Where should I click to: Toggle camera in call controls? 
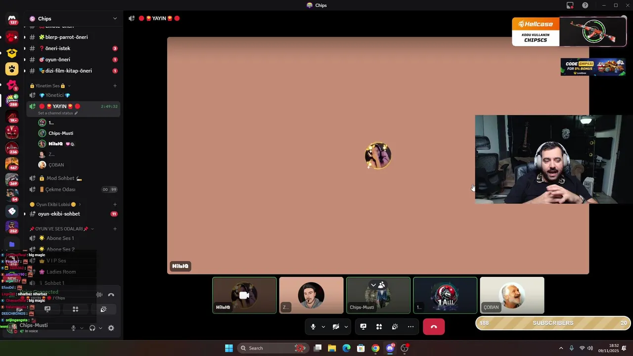pos(336,327)
